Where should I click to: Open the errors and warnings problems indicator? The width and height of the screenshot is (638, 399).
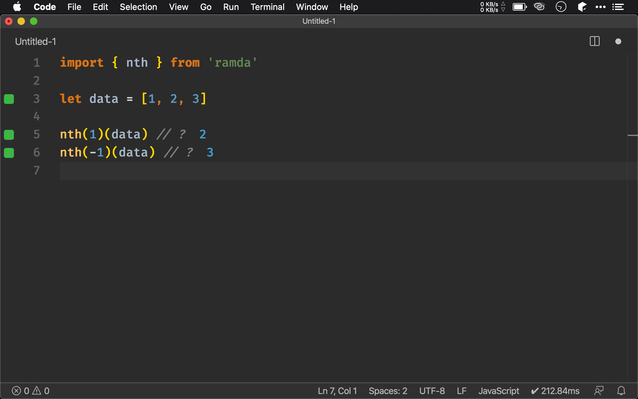pos(31,391)
